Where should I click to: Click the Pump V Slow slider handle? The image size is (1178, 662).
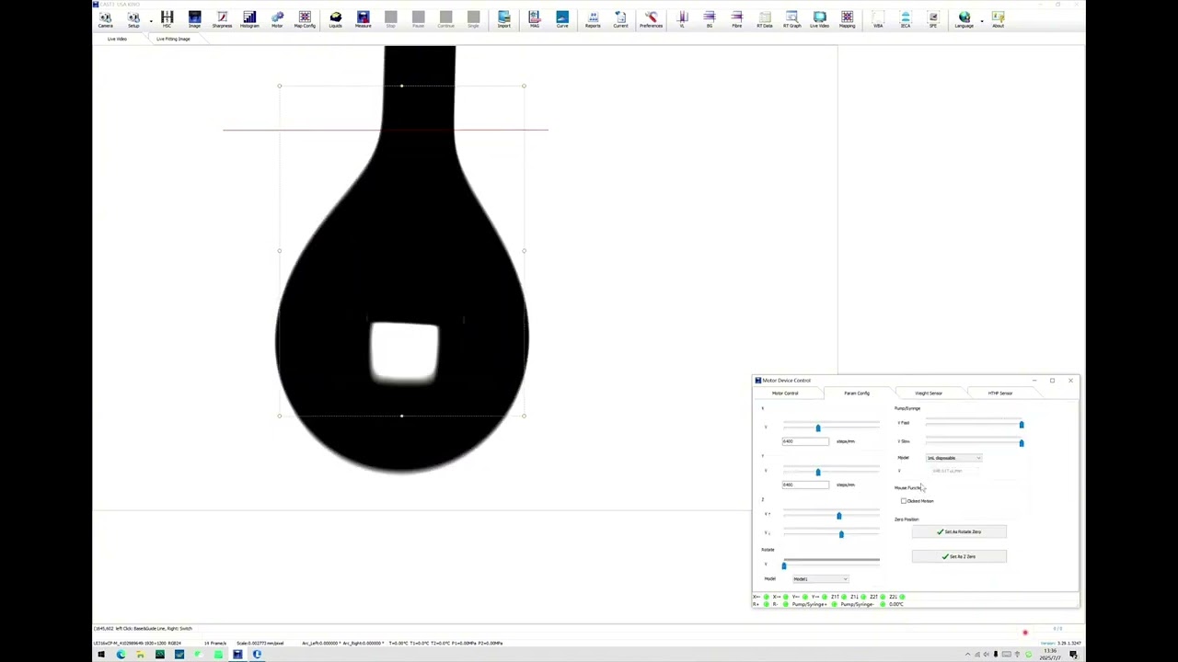click(x=1021, y=442)
